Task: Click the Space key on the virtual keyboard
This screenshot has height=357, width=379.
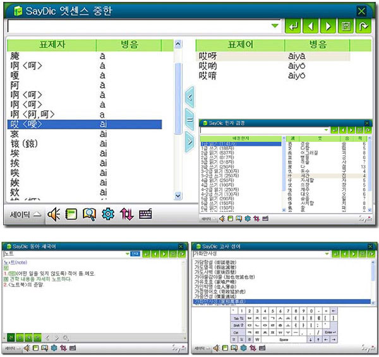Action: coord(284,339)
